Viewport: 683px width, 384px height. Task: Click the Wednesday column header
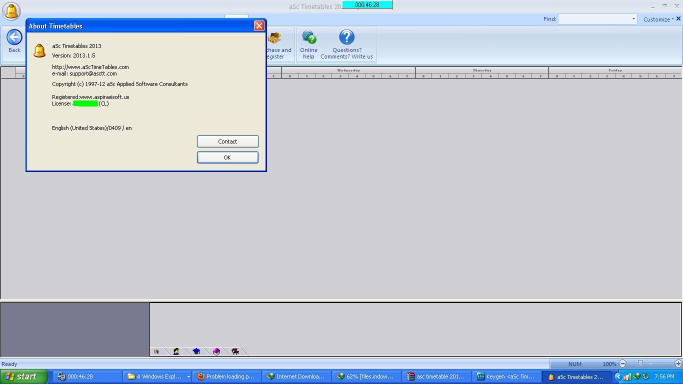348,70
